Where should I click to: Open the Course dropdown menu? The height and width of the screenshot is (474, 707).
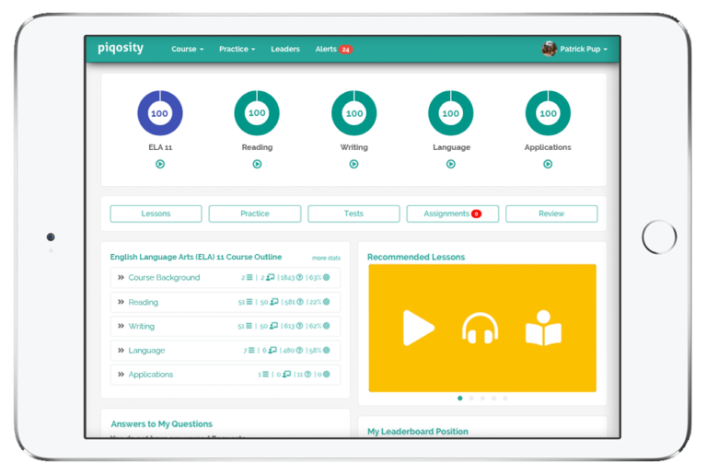click(187, 49)
